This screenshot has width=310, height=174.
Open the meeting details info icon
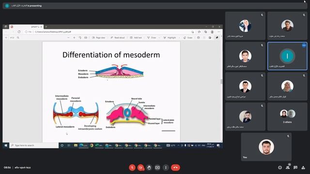click(x=280, y=168)
